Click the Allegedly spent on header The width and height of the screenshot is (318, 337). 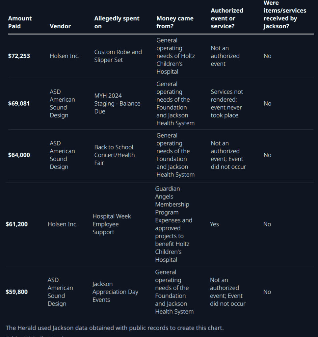pyautogui.click(x=117, y=22)
